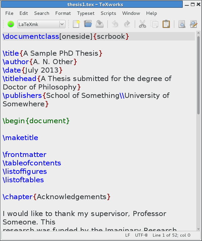This screenshot has width=202, height=241.
Task: Click the vertical scrollbar thumb
Action: [198, 75]
